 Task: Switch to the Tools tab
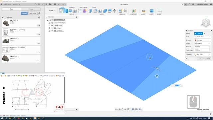(94, 7)
